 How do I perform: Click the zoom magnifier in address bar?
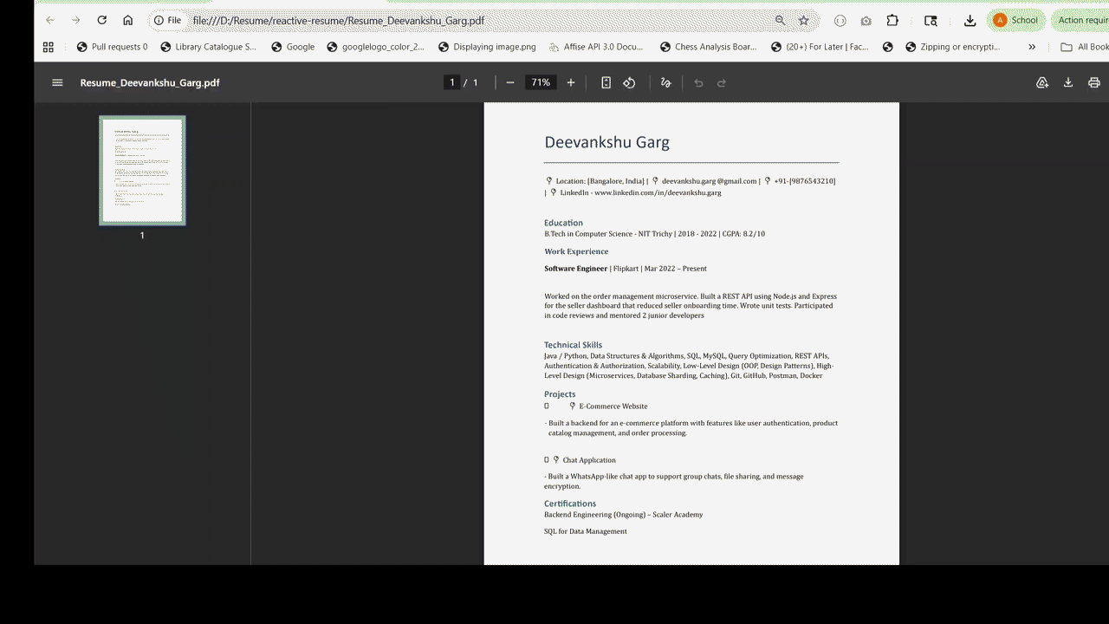pyautogui.click(x=780, y=20)
